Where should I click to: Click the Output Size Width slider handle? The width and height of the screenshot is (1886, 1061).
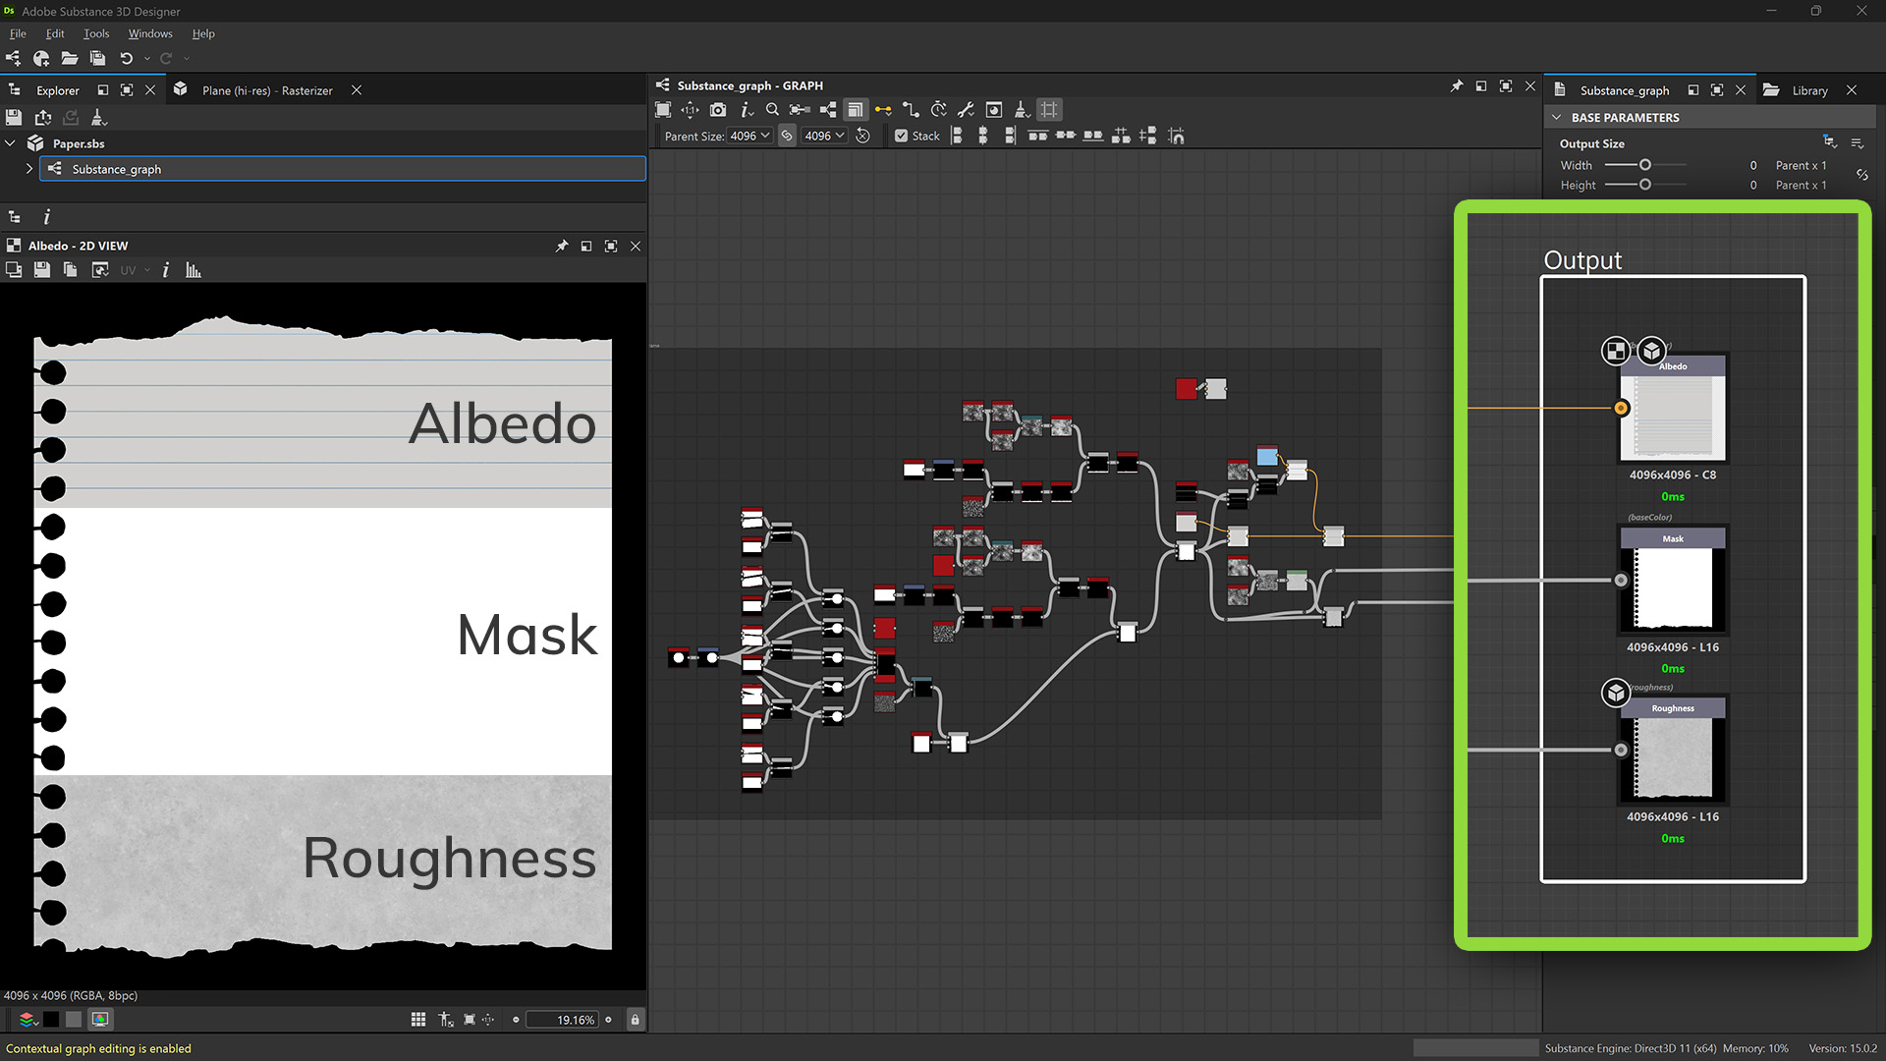click(1645, 165)
